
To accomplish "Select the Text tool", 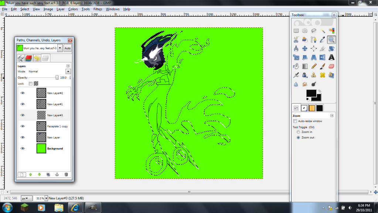I will pos(331,57).
